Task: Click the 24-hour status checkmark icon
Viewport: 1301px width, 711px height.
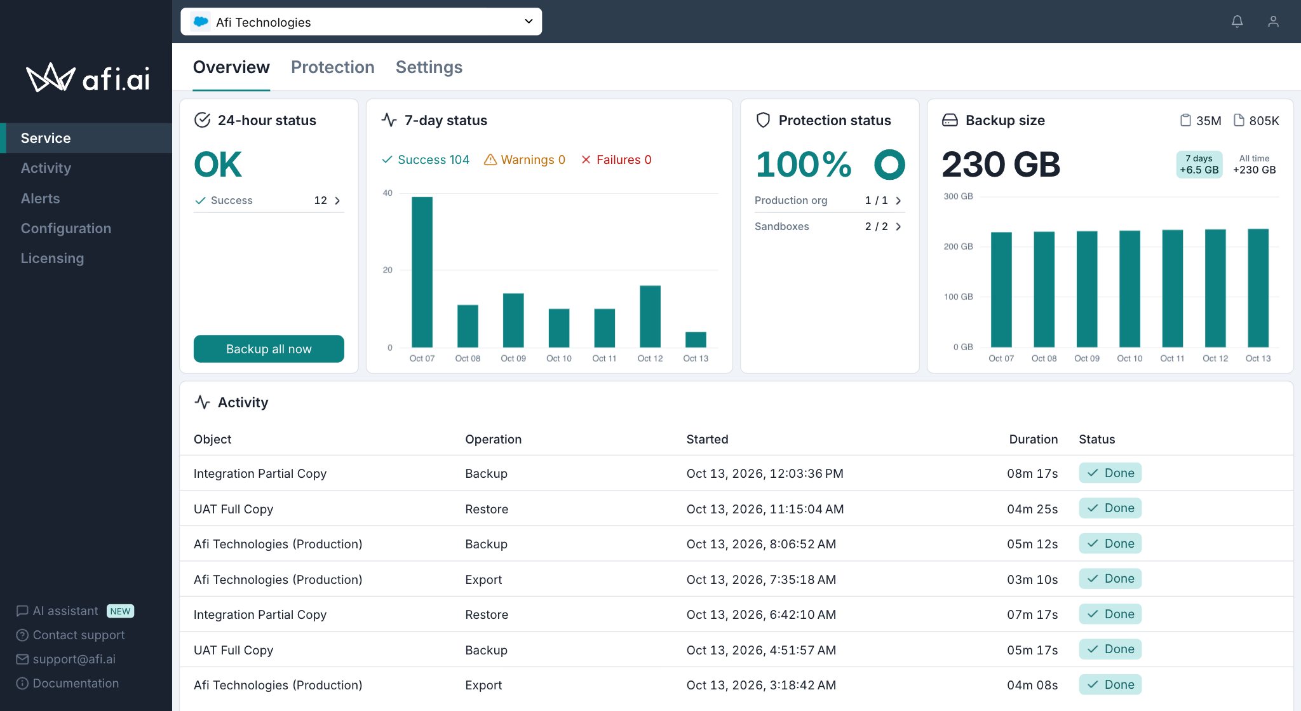Action: point(202,120)
